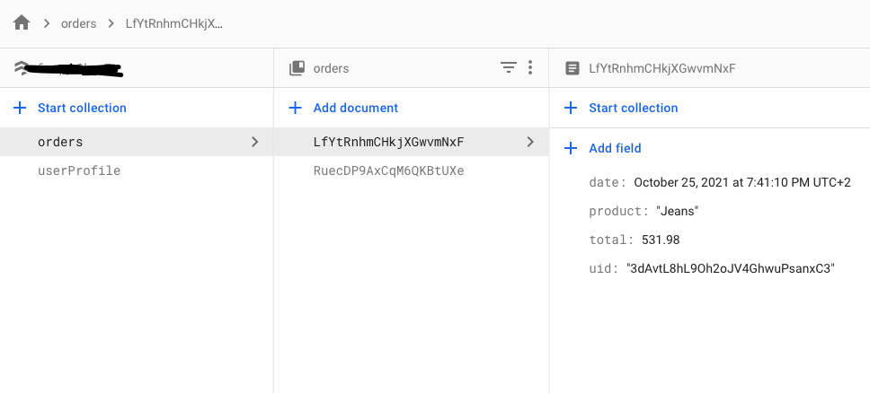Click Start collection in the root panel
Viewport: 870px width, 393px height.
click(x=82, y=108)
